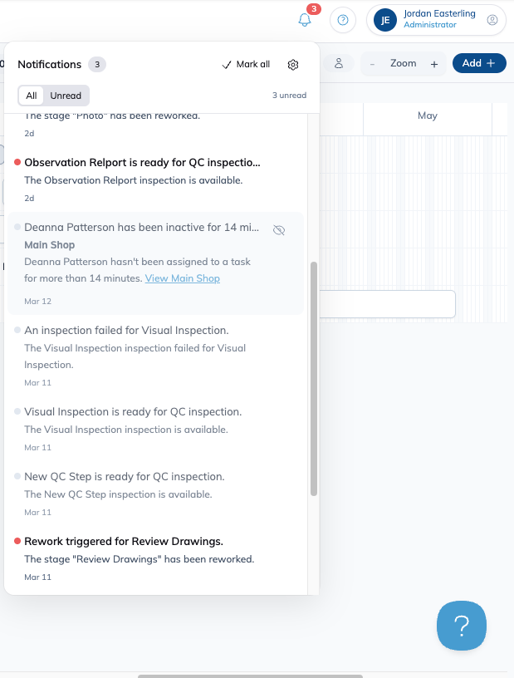Click the JE avatar circle
Image resolution: width=514 pixels, height=678 pixels.
[385, 20]
